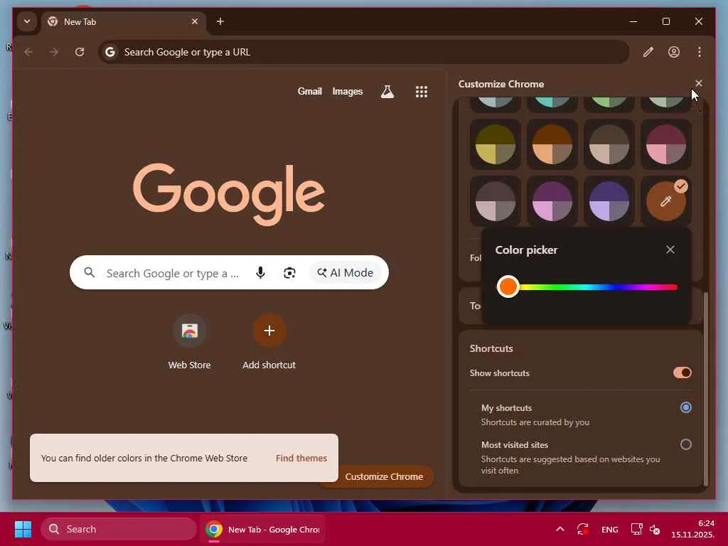Viewport: 728px width, 546px height.
Task: Click Add shortcut plus button
Action: [269, 331]
